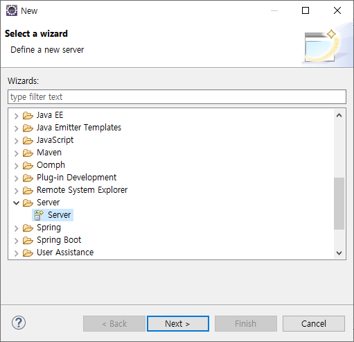Viewport: 354px width, 342px height.
Task: Click the Java EE folder icon
Action: (28, 115)
